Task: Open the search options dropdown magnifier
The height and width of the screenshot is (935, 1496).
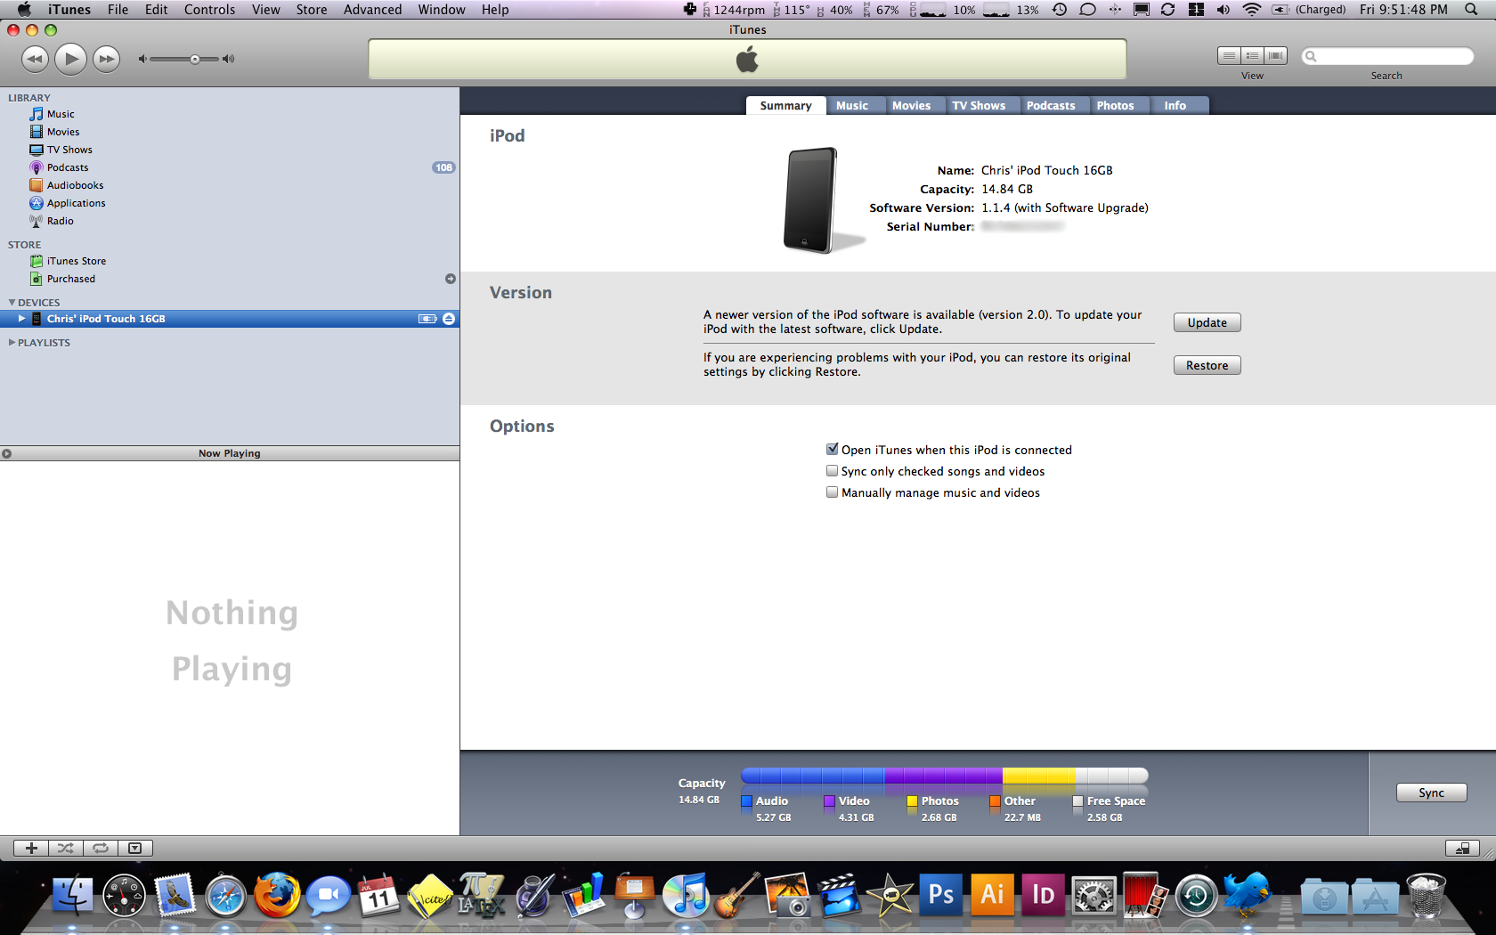Action: tap(1311, 56)
